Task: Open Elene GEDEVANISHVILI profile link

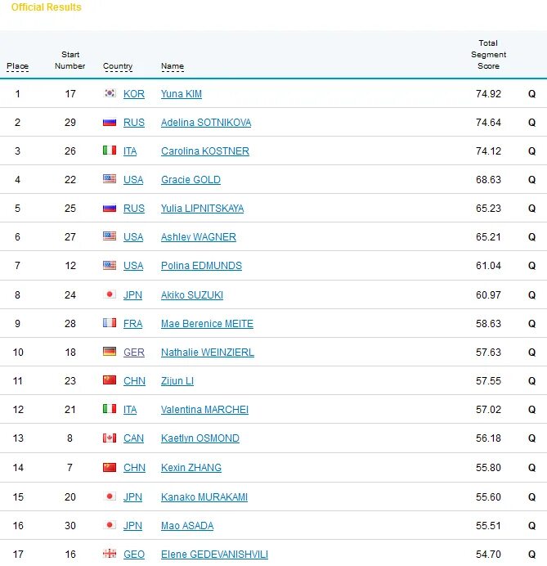Action: pyautogui.click(x=214, y=554)
